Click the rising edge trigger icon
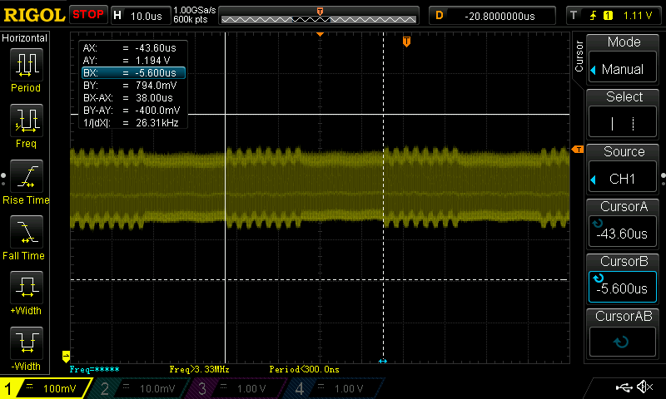The image size is (666, 399). click(x=593, y=16)
